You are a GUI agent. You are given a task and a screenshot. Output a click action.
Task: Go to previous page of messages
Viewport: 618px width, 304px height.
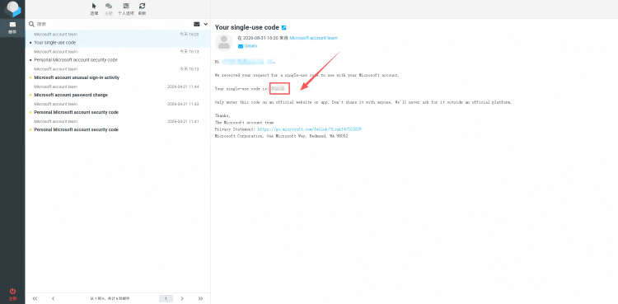[53, 298]
